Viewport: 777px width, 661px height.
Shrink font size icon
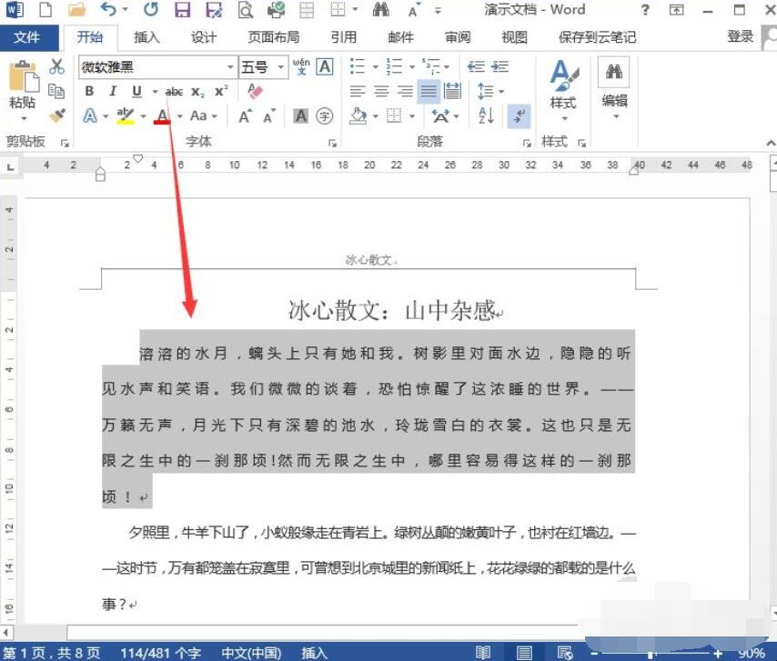pos(269,116)
